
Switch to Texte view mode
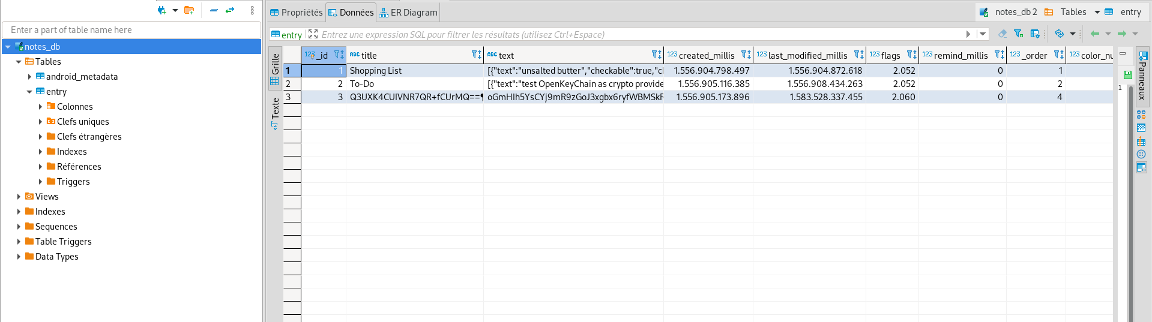275,113
